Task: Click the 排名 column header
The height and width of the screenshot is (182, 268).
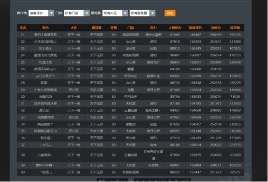Action: click(x=23, y=28)
